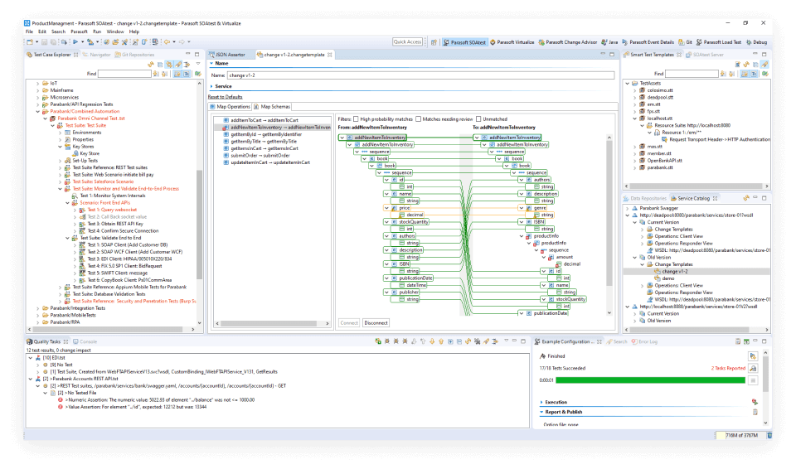The height and width of the screenshot is (469, 796).
Task: Collapse the Report & Publish section
Action: point(541,412)
